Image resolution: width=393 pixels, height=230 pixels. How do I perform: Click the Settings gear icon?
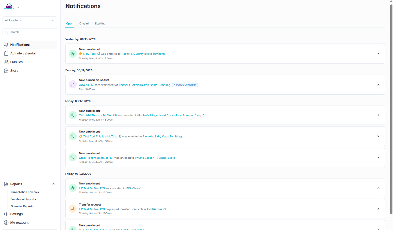pos(6,214)
